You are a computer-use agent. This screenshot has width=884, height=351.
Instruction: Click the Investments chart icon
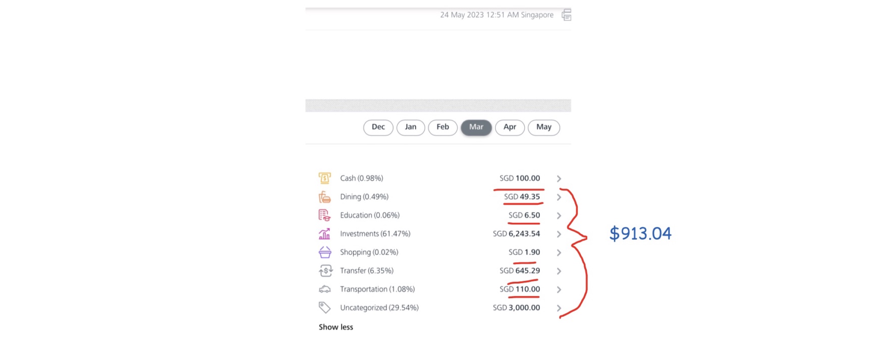point(325,234)
